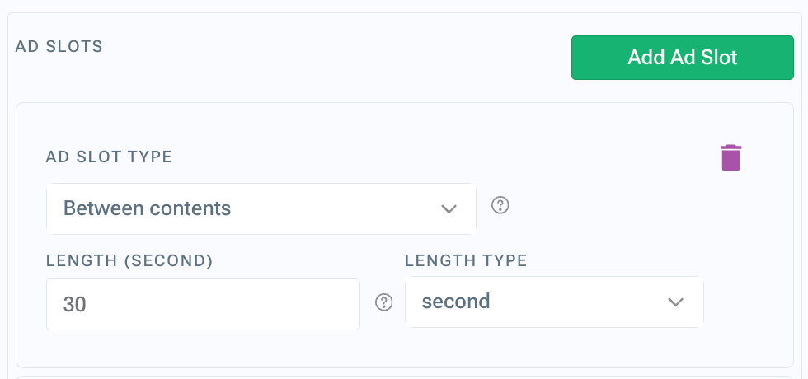
Task: Click the value 30 in length box
Action: pyautogui.click(x=74, y=304)
